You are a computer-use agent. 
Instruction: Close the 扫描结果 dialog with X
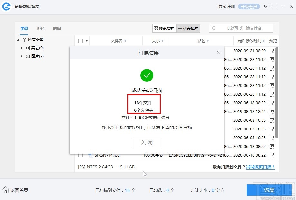click(219, 52)
